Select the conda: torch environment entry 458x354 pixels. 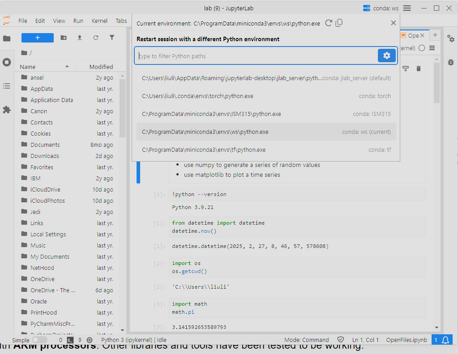click(x=266, y=96)
